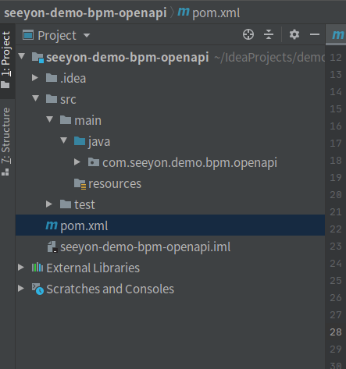Select Scratches and Consoles label
The width and height of the screenshot is (346, 369).
point(110,289)
